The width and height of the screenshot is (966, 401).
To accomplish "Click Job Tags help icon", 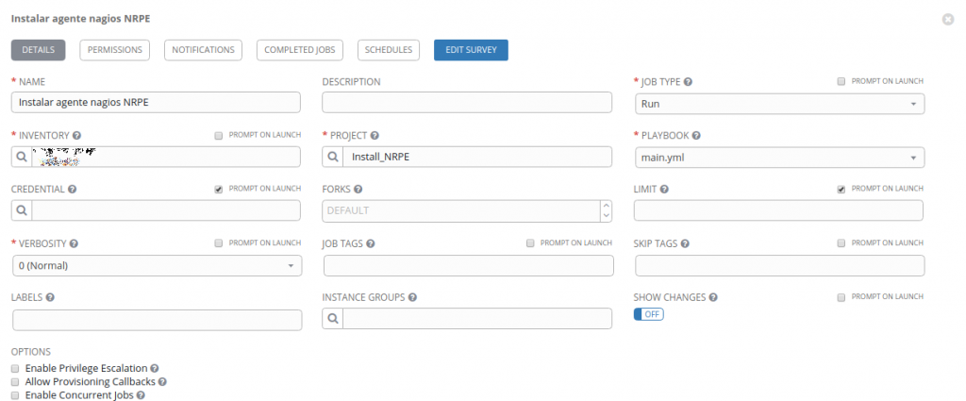I will (x=370, y=243).
